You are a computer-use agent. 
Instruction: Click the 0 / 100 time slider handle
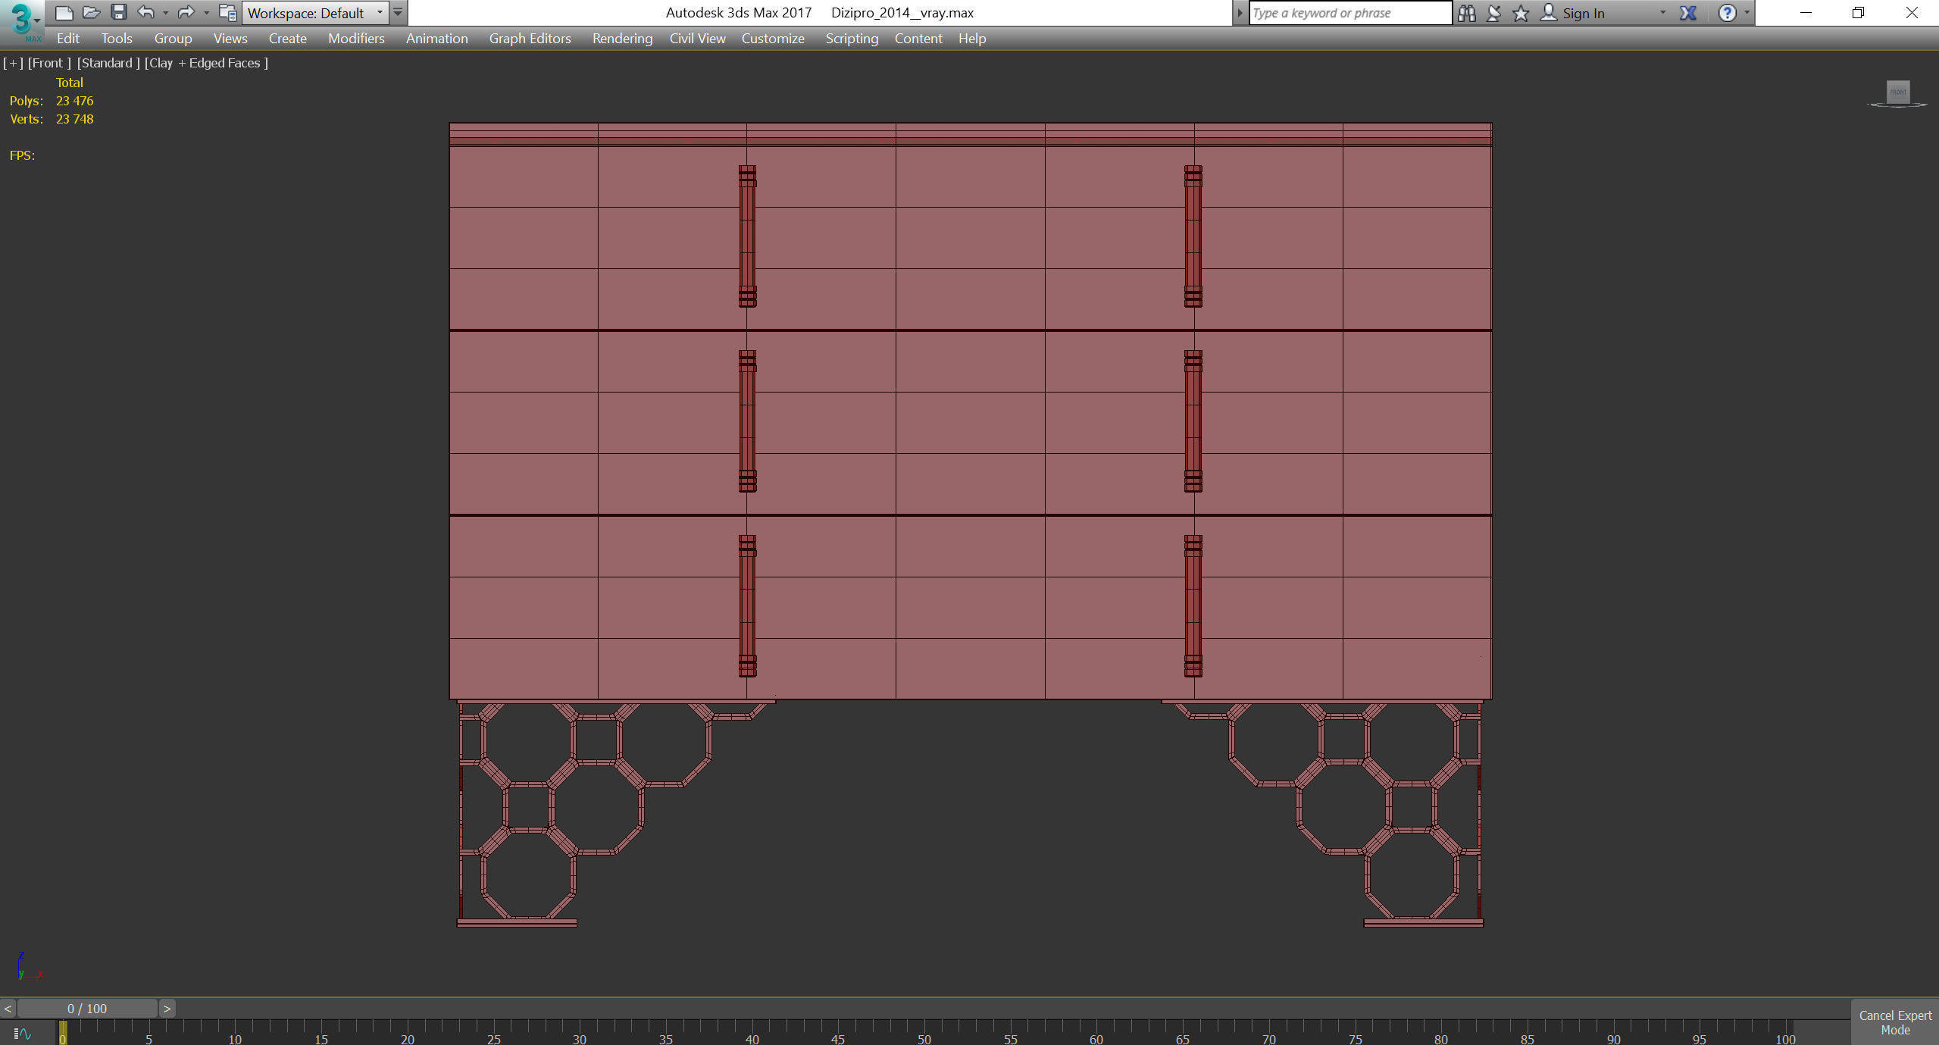(87, 1009)
